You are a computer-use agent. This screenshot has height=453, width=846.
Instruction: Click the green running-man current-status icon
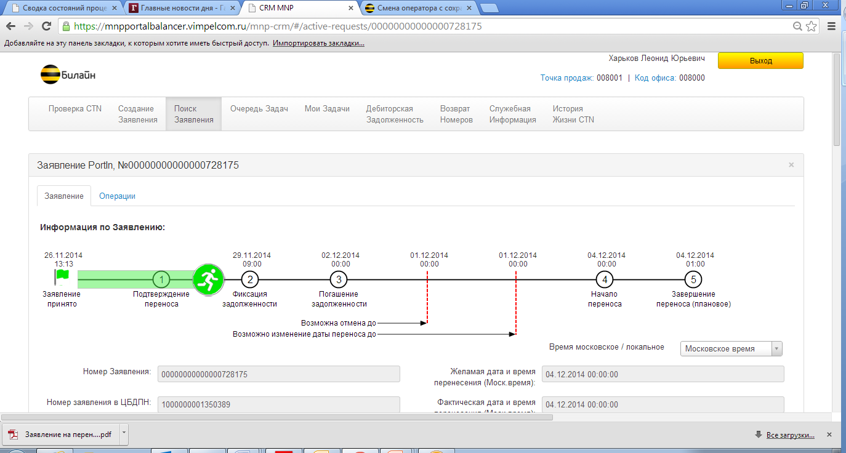click(x=209, y=279)
